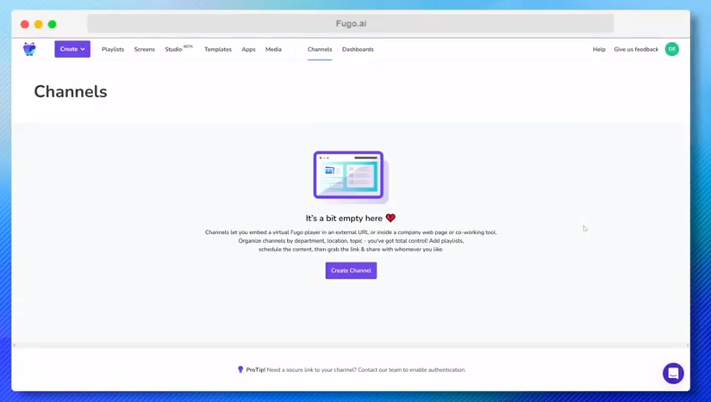Go to the Playlists section
This screenshot has width=711, height=402.
113,49
